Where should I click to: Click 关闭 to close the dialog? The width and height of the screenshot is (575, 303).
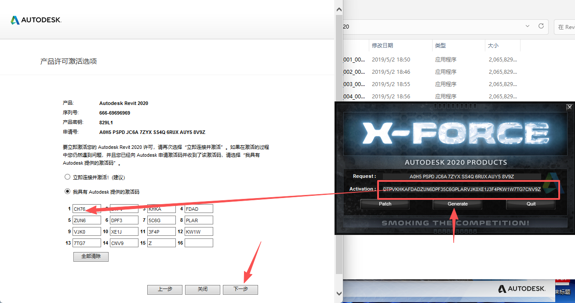click(202, 289)
